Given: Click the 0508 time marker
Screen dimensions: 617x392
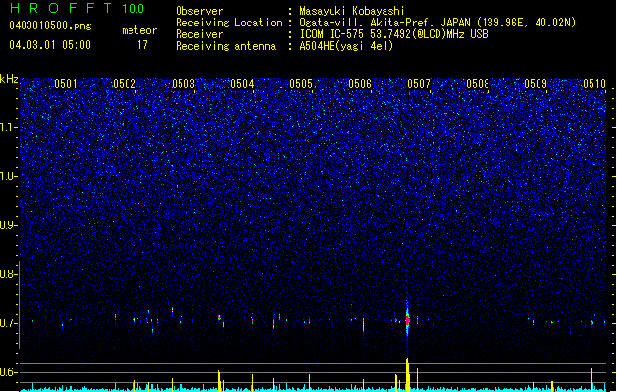Looking at the screenshot, I should coord(478,84).
